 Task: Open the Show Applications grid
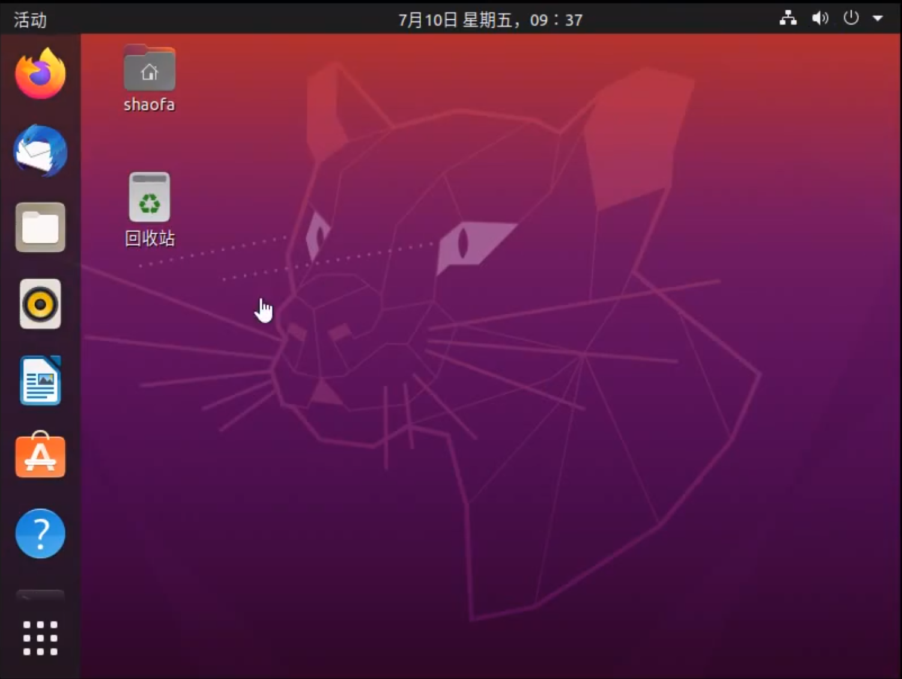click(40, 638)
